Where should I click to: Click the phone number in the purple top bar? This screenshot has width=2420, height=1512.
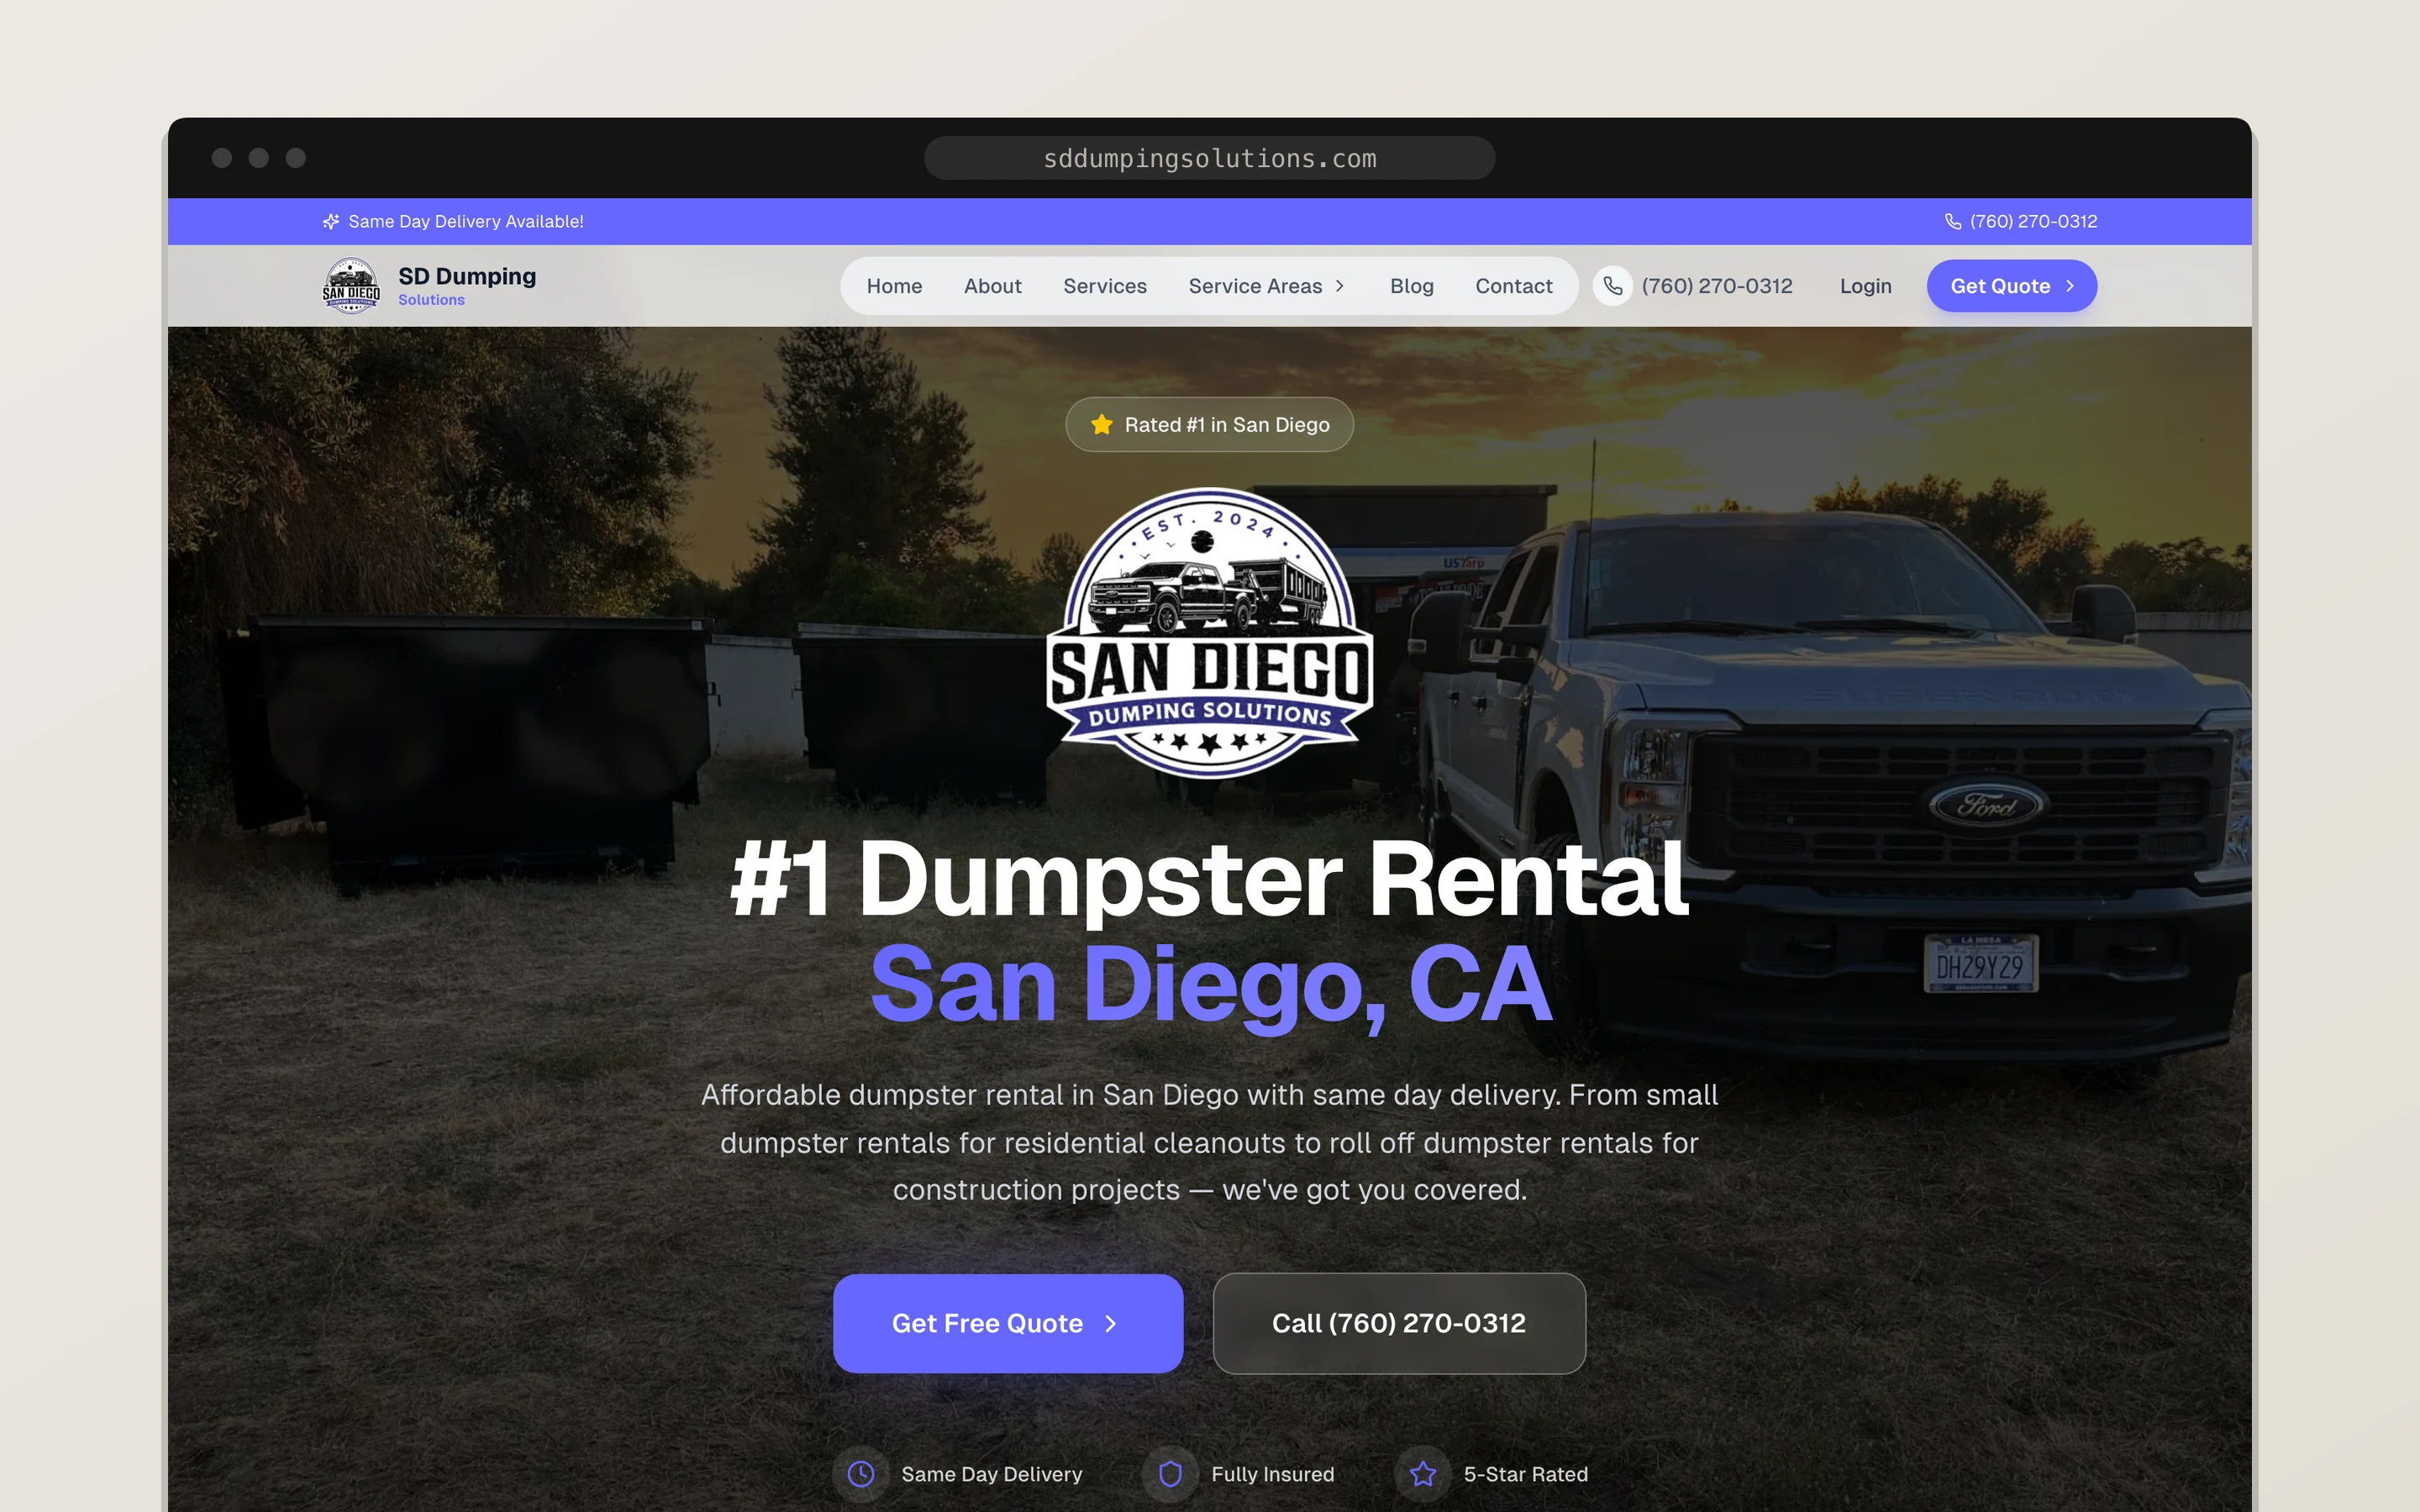point(2033,221)
